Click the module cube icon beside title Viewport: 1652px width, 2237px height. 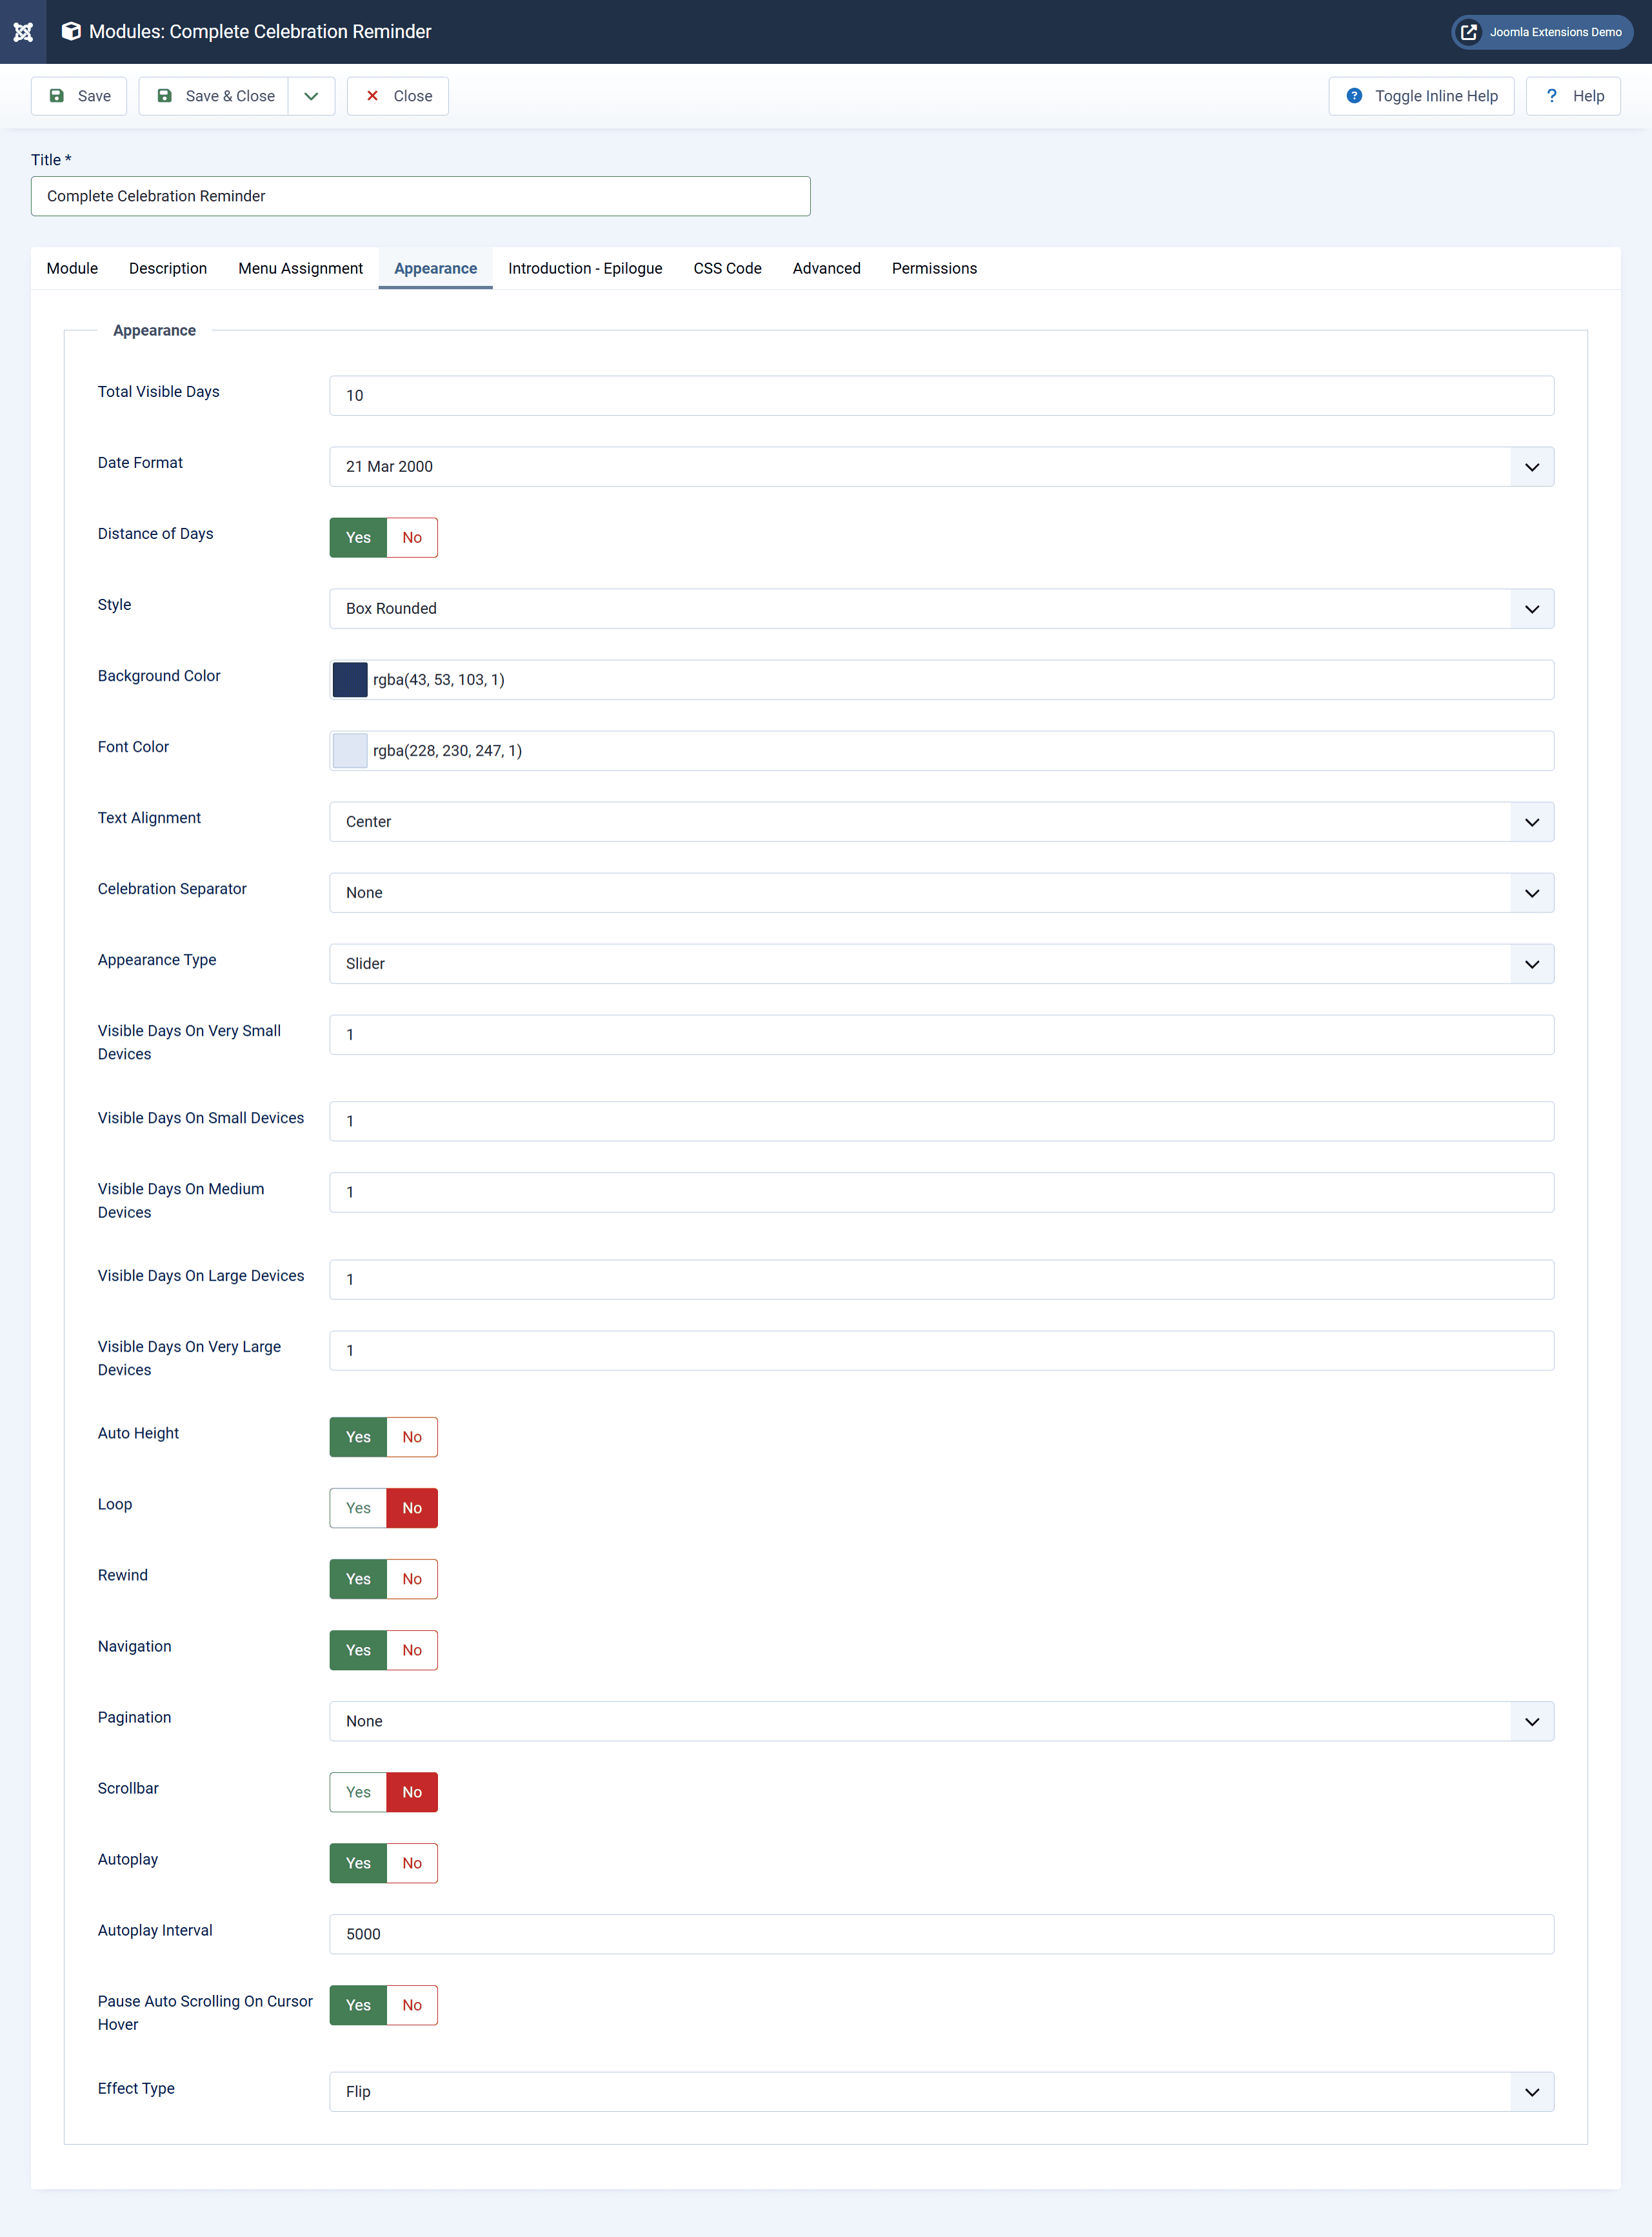71,32
